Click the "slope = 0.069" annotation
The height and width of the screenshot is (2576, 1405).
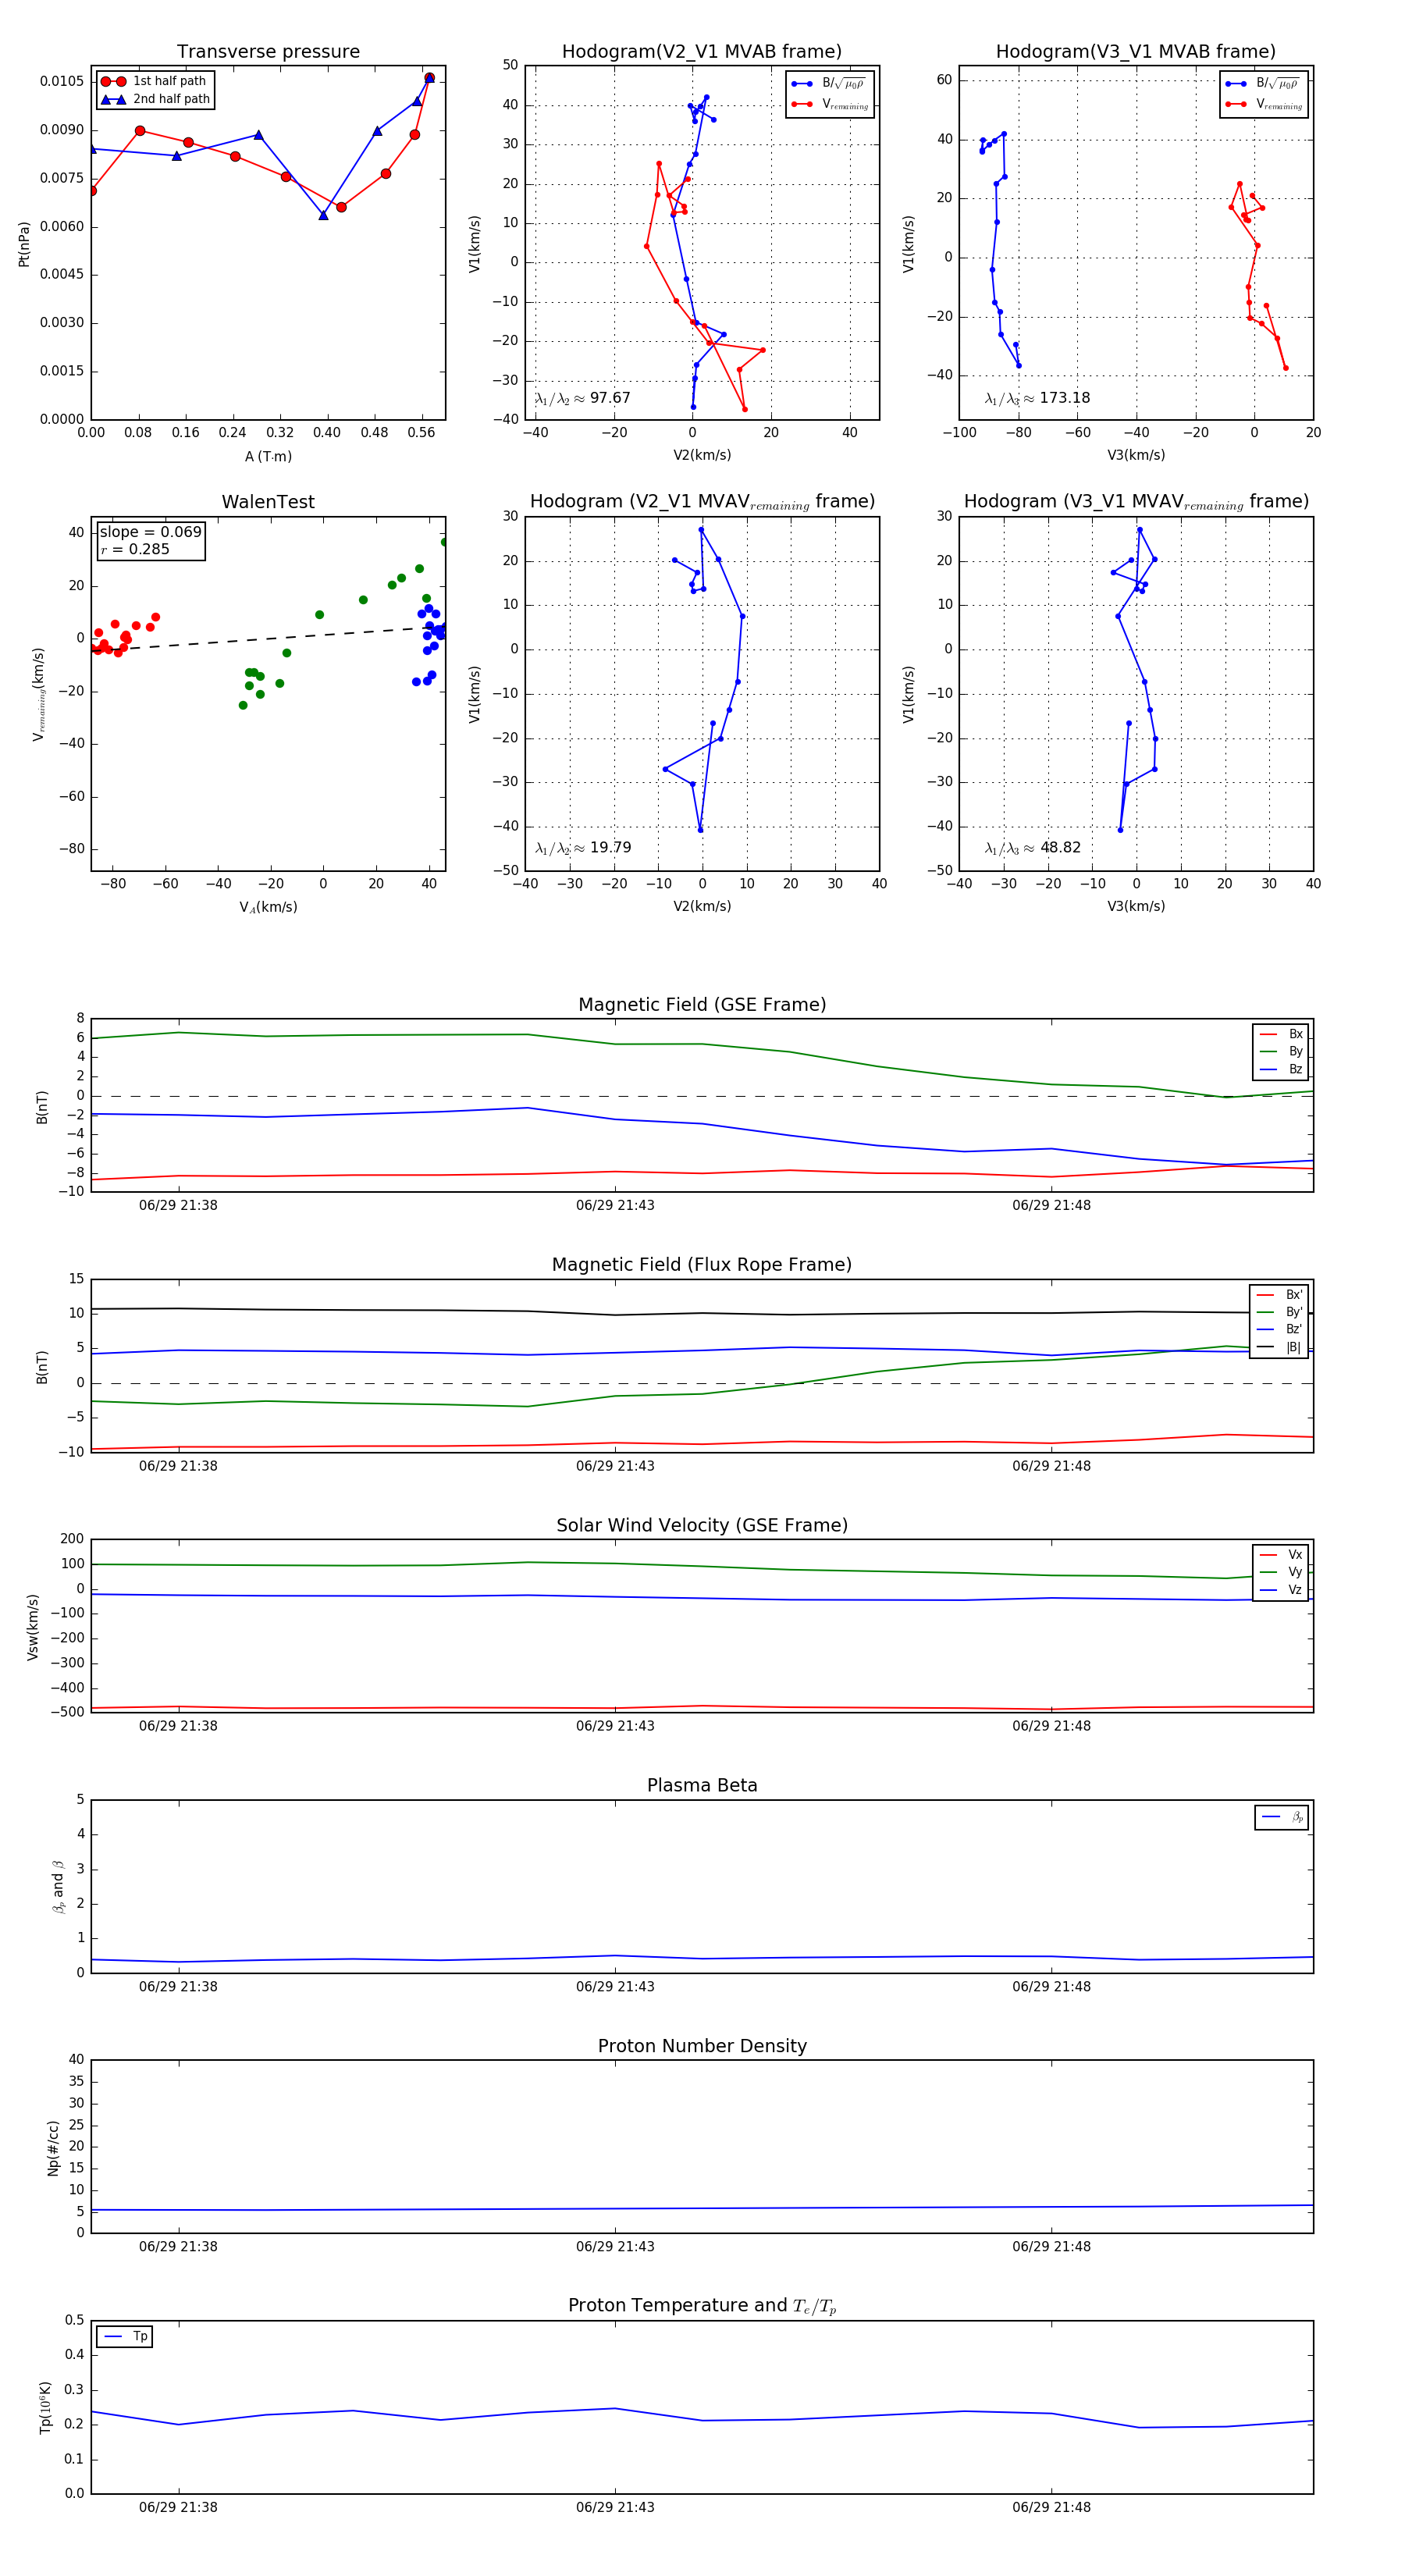(150, 532)
